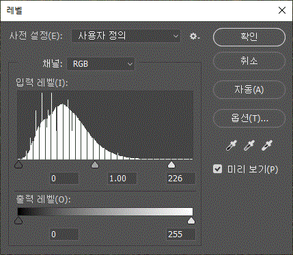293x255 pixels.
Task: Toggle the 미리 보기(P) preview checkbox
Action: [x=217, y=169]
